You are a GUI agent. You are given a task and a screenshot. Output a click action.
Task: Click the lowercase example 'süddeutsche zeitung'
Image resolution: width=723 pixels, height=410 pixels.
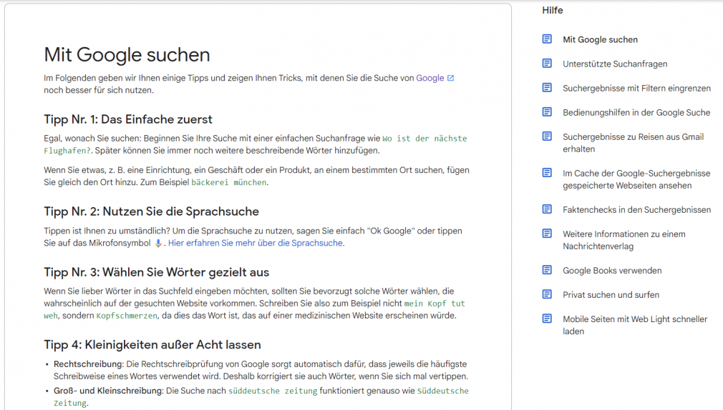point(273,391)
